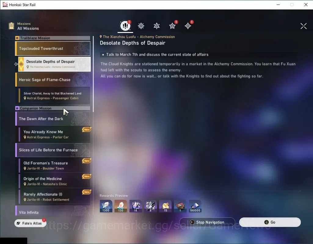Open Fate's Atlas
The image size is (313, 244).
coord(30,223)
